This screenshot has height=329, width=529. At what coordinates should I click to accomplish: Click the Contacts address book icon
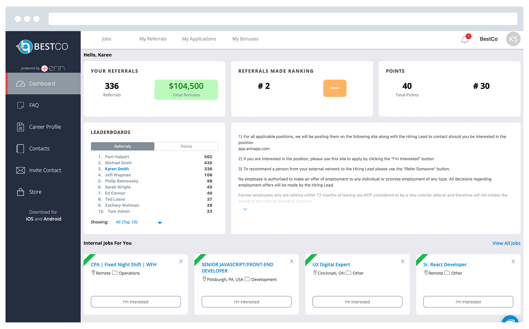tap(20, 149)
